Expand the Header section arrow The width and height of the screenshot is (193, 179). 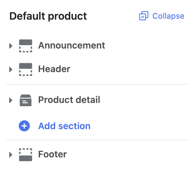pos(11,70)
